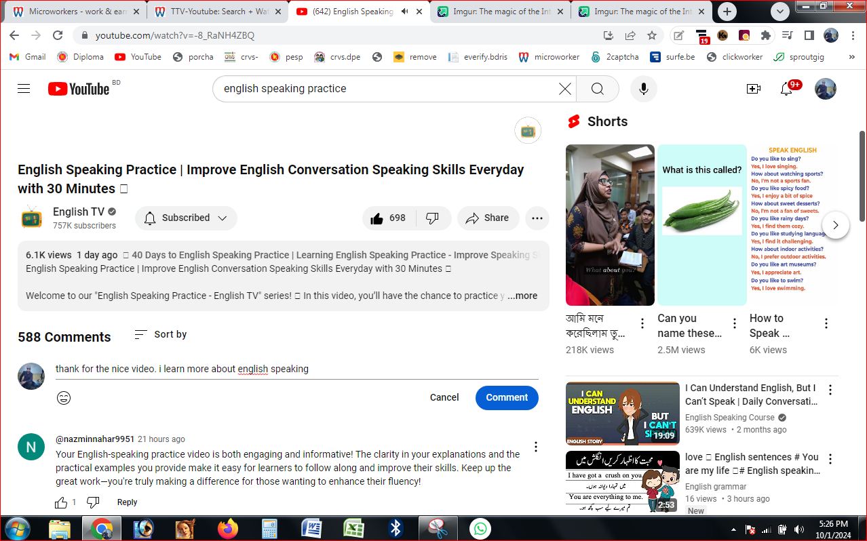Open the tab search dropdown arrow
This screenshot has height=541, width=867.
tap(780, 12)
